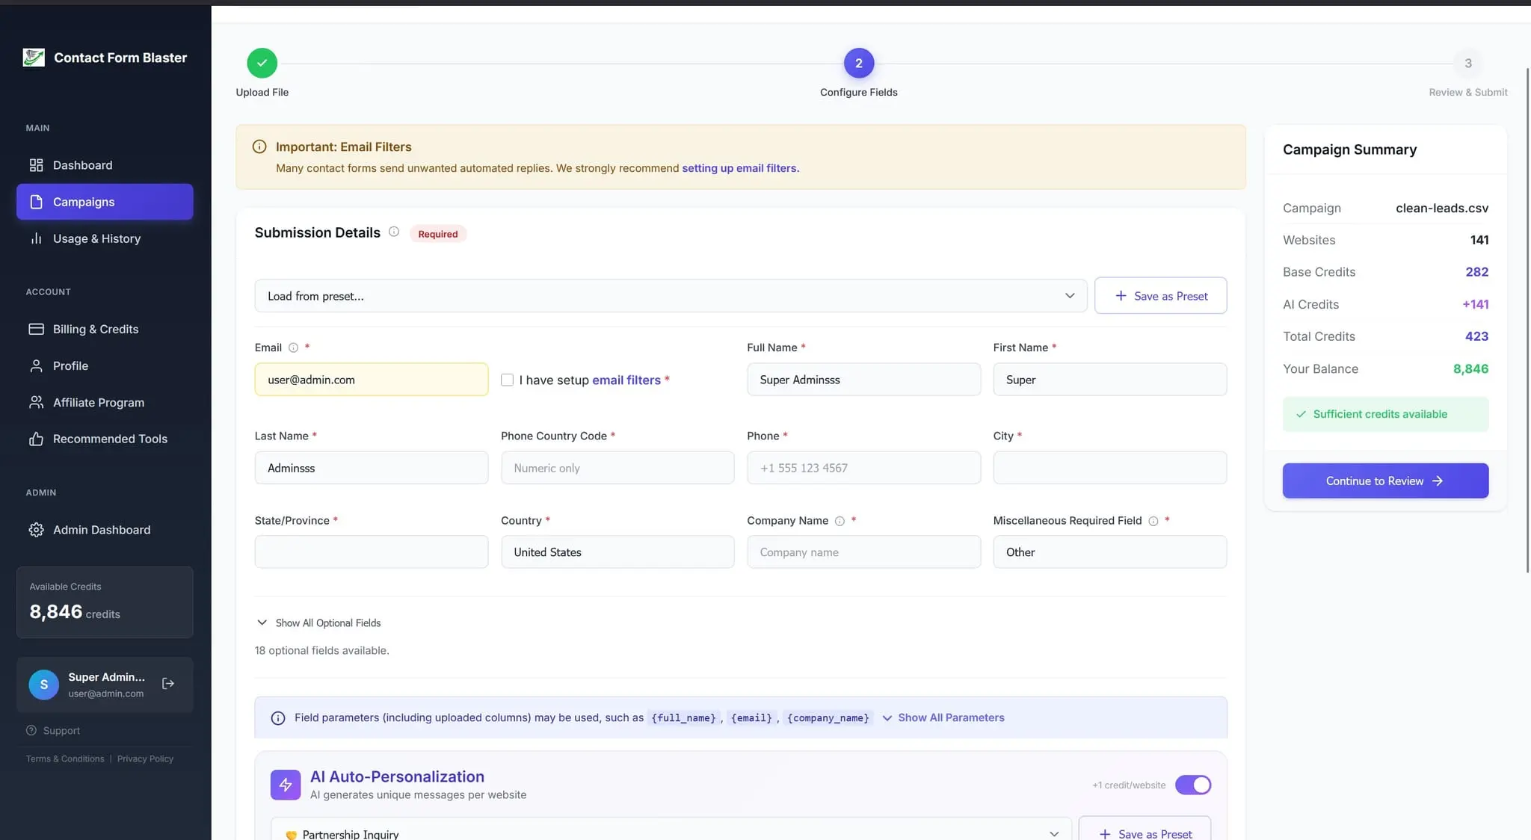Open the 'setting up email filters' link
Viewport: 1531px width, 840px height.
tap(740, 168)
